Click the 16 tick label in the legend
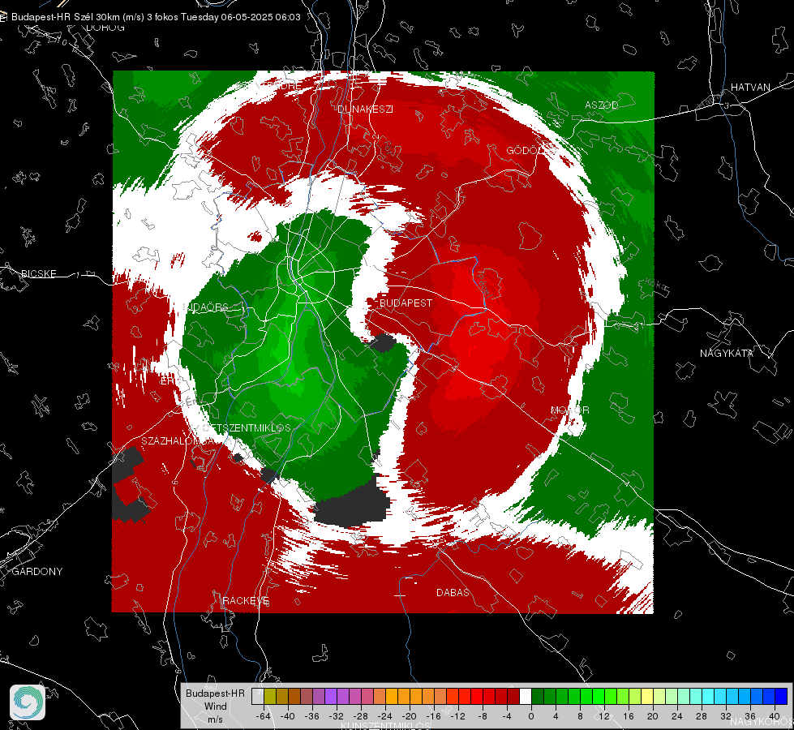Screen dimensions: 794x730 click(629, 716)
